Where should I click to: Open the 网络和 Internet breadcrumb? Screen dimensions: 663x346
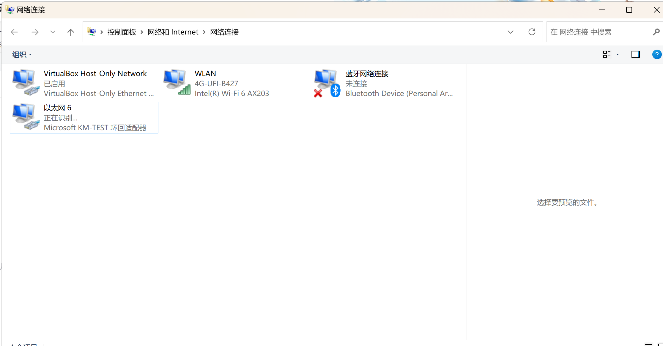tap(173, 32)
